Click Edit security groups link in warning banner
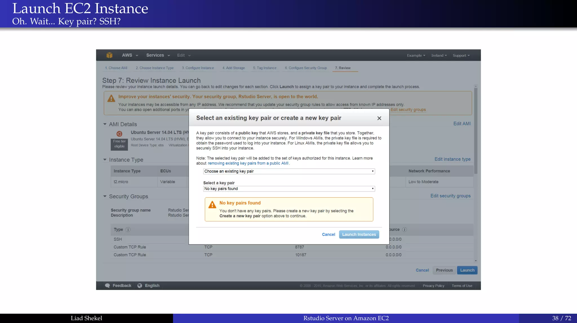This screenshot has height=323, width=577. [408, 110]
